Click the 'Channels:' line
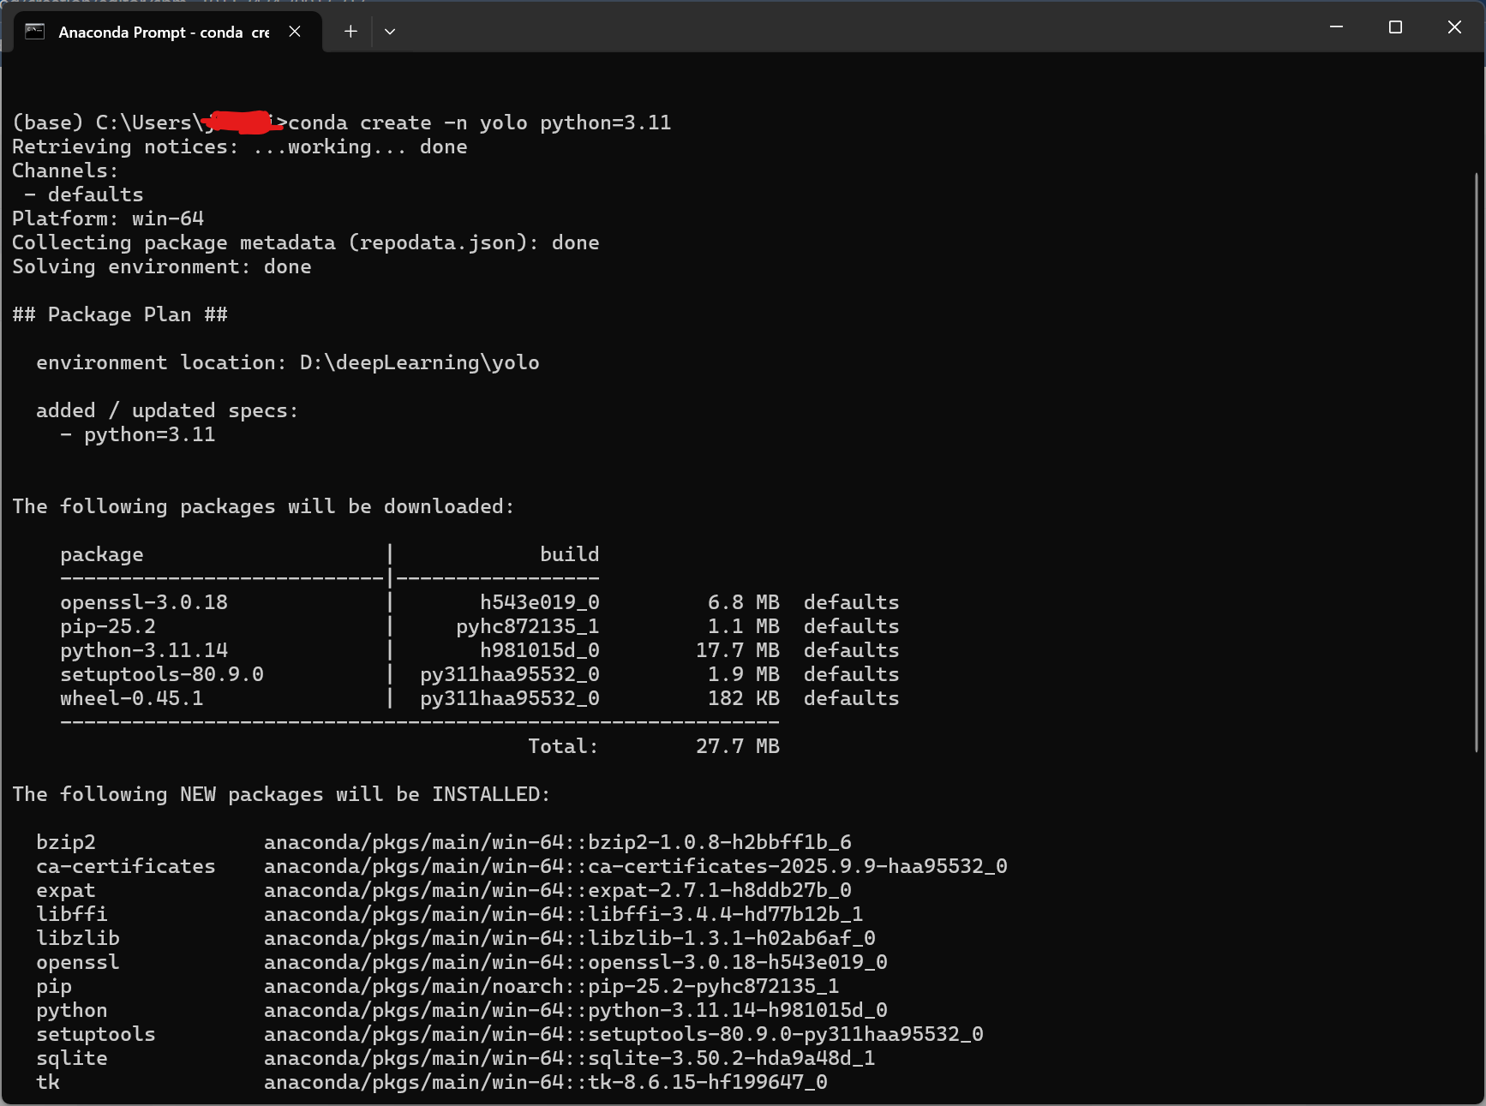The height and width of the screenshot is (1106, 1486). point(65,170)
